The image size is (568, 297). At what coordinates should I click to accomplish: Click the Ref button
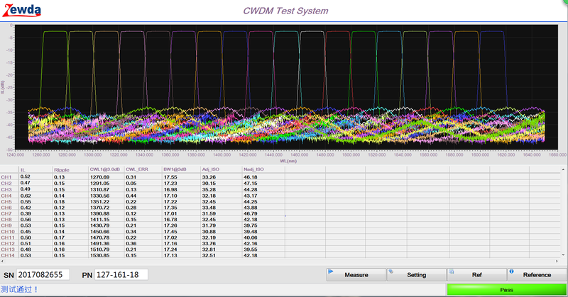476,274
